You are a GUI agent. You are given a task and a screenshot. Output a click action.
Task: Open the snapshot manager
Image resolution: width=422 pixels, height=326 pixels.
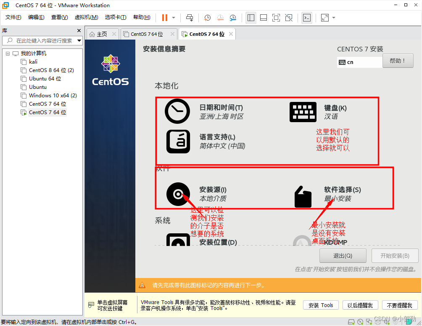(233, 18)
